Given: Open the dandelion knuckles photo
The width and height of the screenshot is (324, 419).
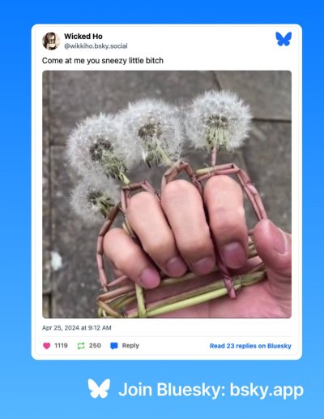Looking at the screenshot, I should [x=167, y=194].
